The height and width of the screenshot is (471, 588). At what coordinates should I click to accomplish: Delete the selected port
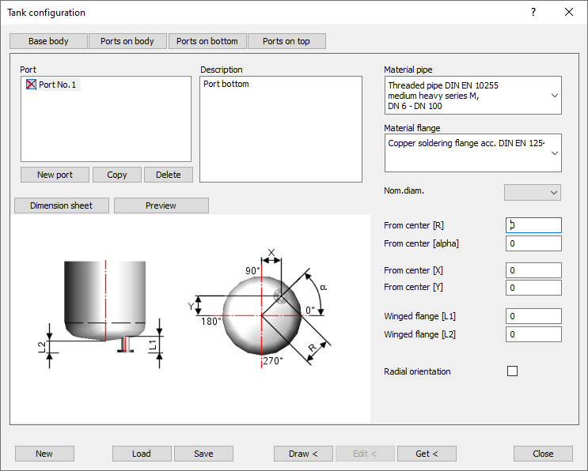coord(169,175)
